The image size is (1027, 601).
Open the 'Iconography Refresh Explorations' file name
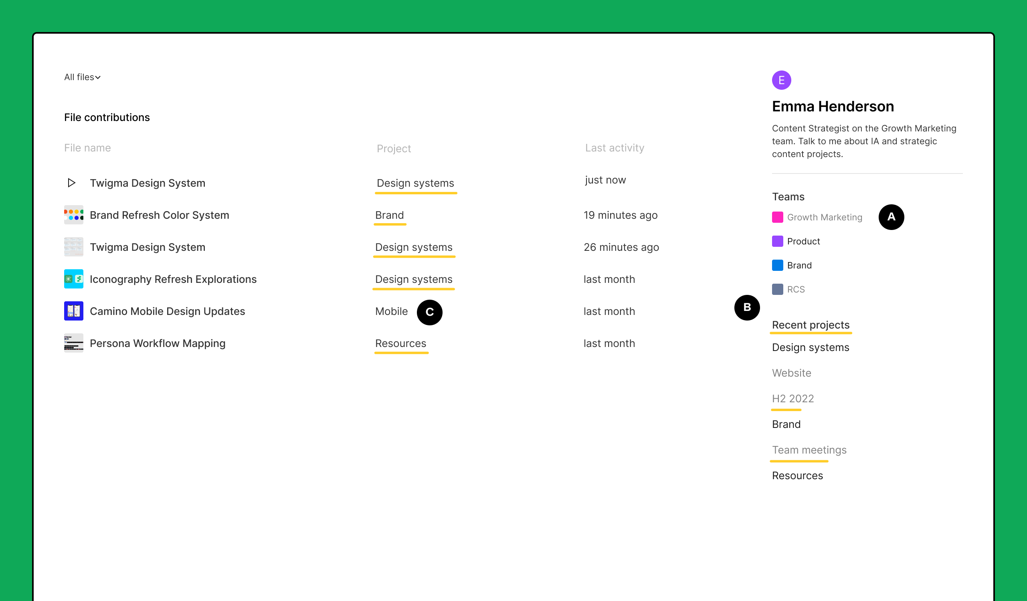tap(173, 280)
